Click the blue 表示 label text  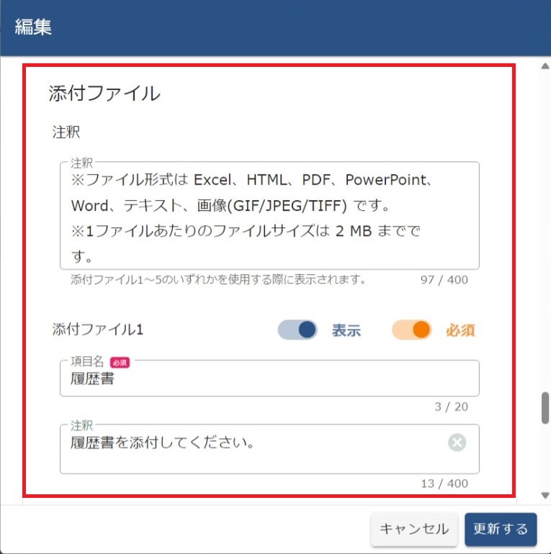click(346, 331)
